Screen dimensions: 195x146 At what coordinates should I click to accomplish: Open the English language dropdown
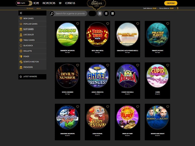click(x=24, y=3)
